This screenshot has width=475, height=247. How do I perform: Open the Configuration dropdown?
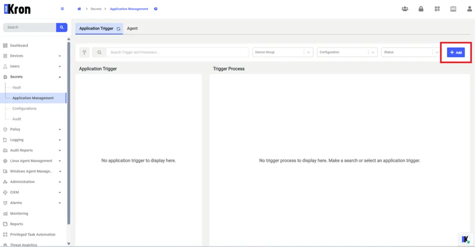click(x=347, y=52)
